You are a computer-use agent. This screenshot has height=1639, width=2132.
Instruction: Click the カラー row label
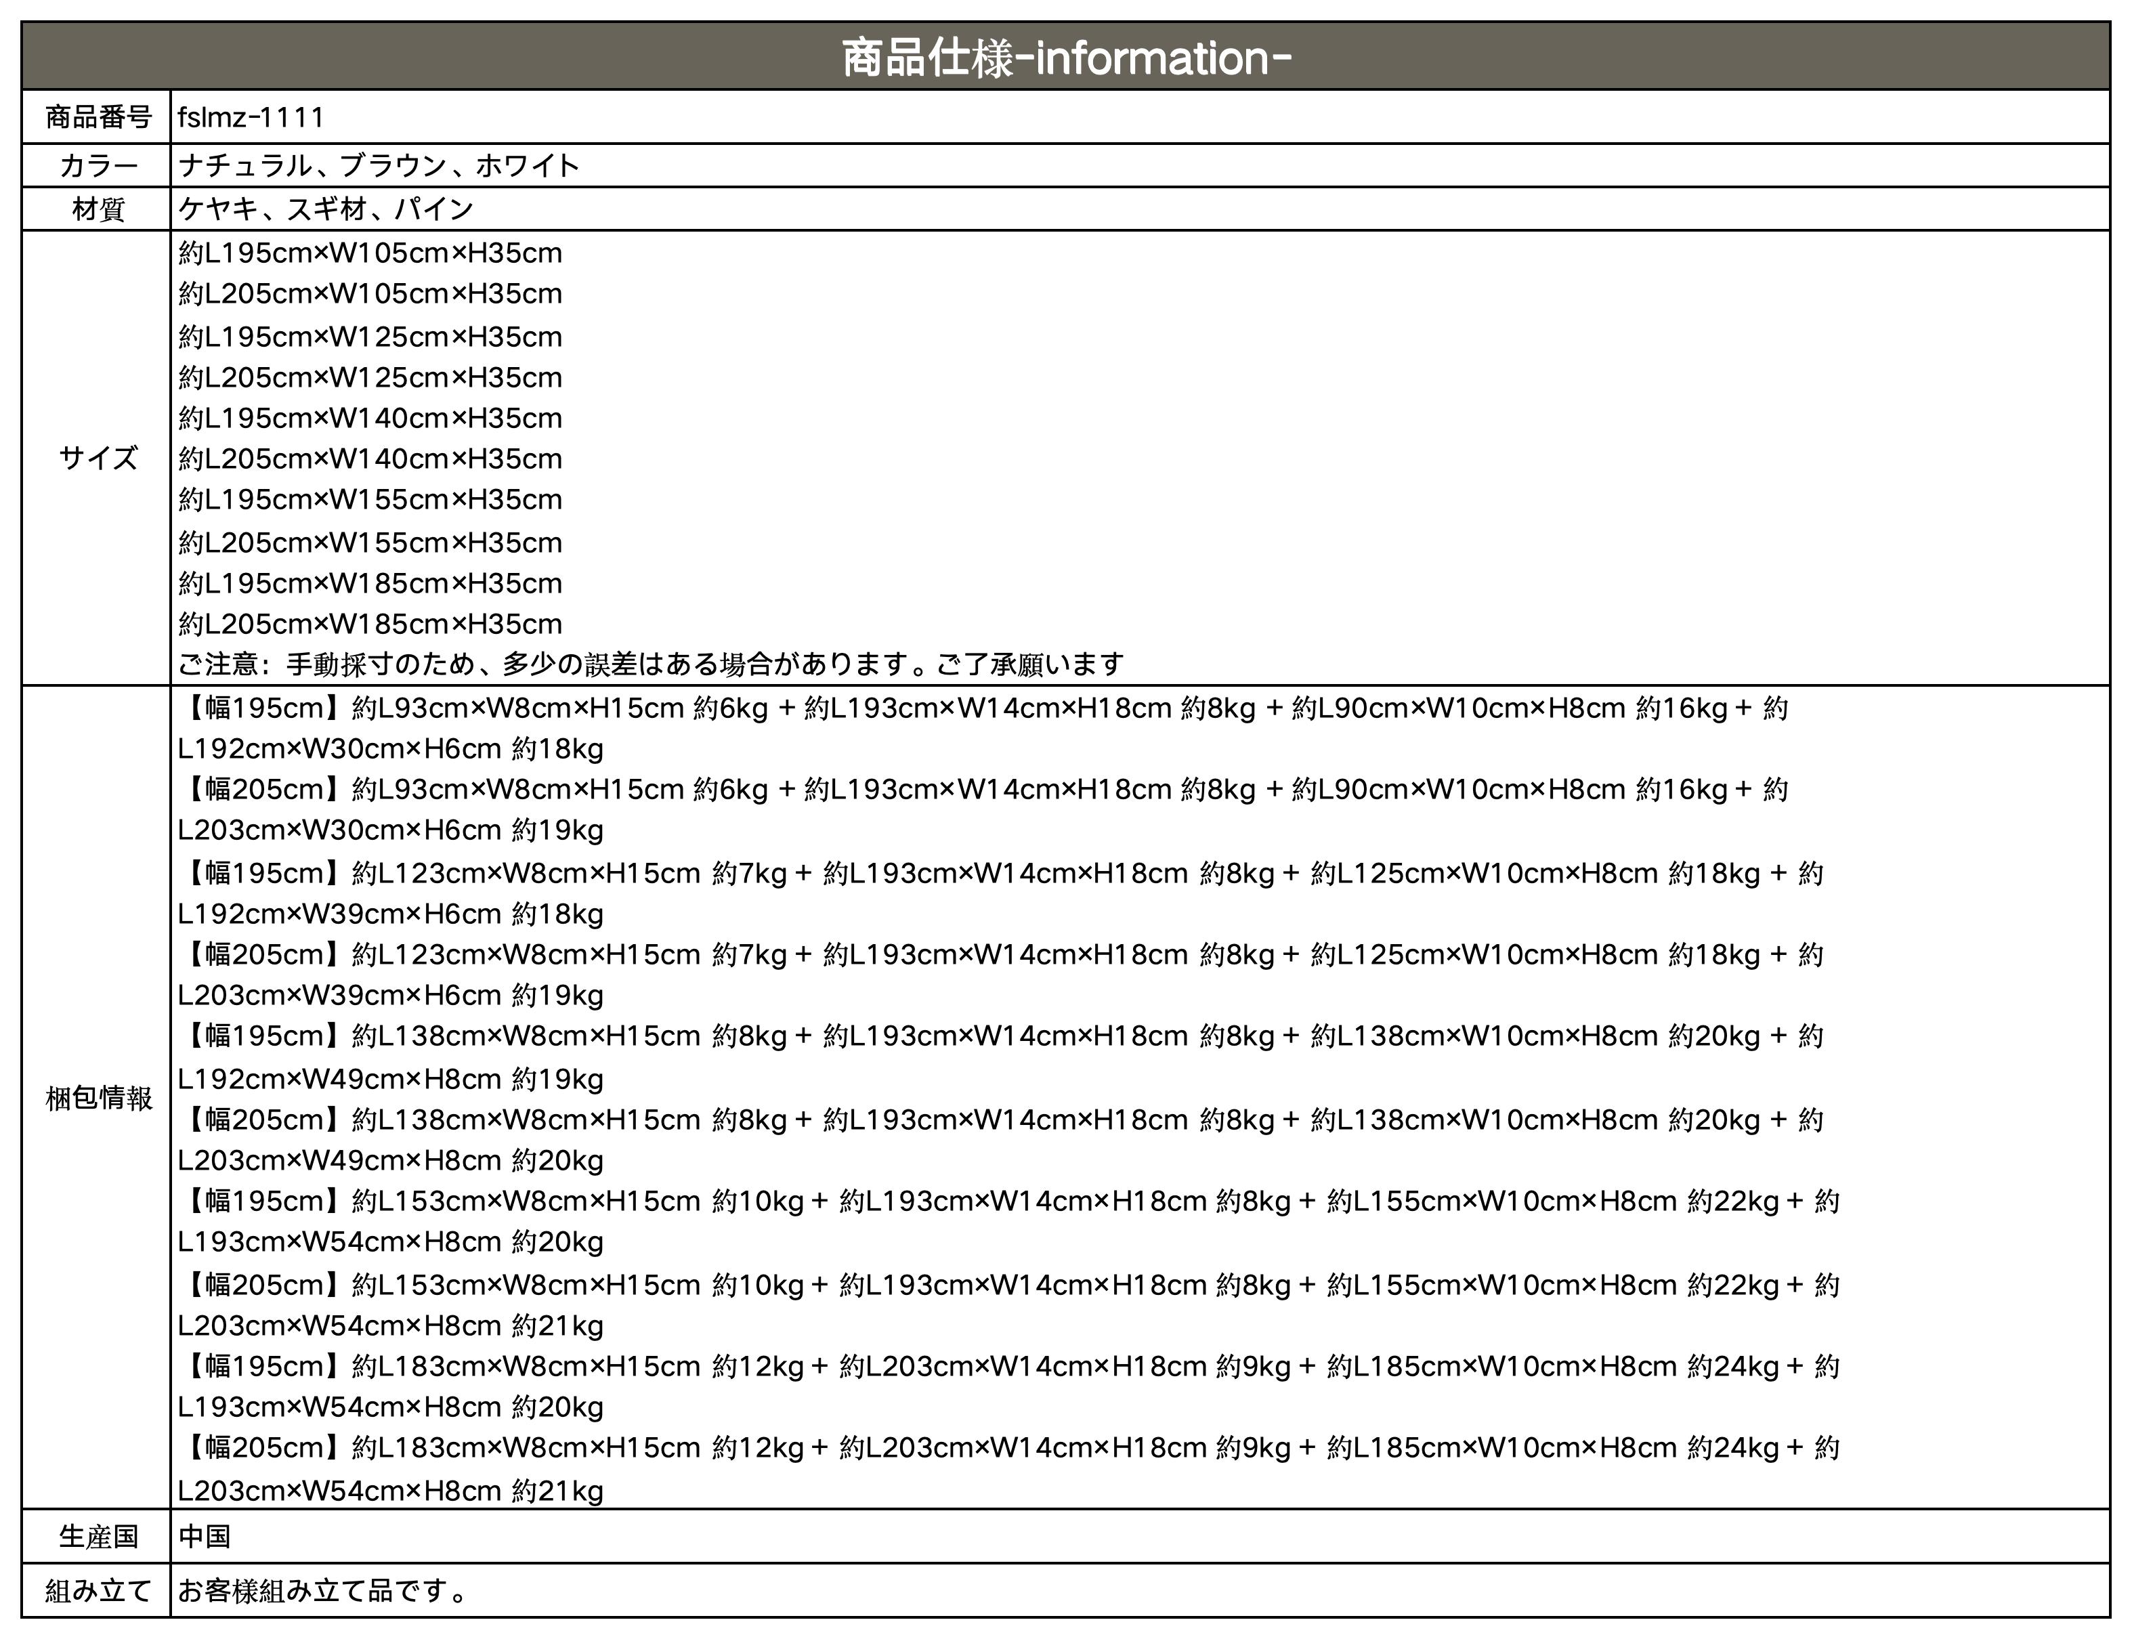coord(98,166)
